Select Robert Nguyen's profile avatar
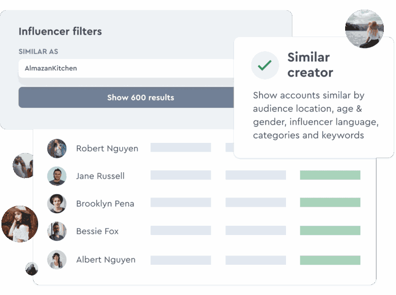Image resolution: width=396 pixels, height=295 pixels. [x=57, y=149]
